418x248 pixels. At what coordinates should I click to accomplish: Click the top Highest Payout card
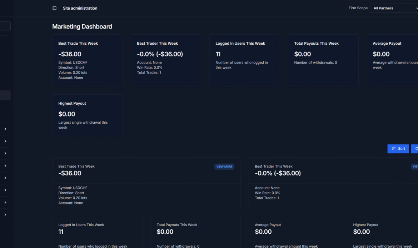88,115
